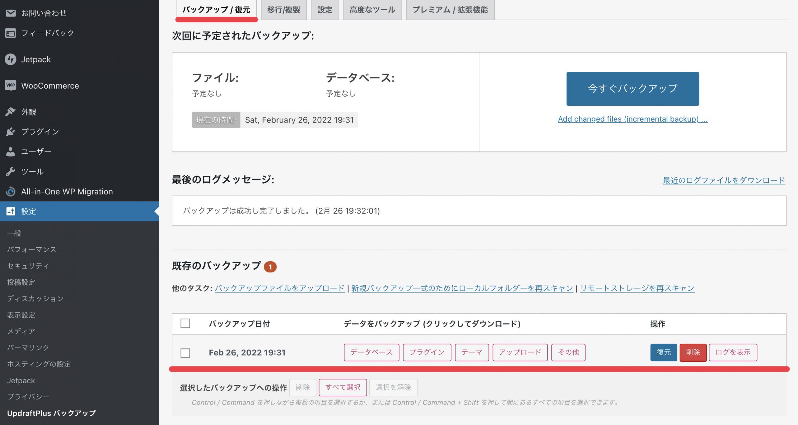Click the 設定 sliders icon
Image resolution: width=798 pixels, height=425 pixels.
click(11, 211)
